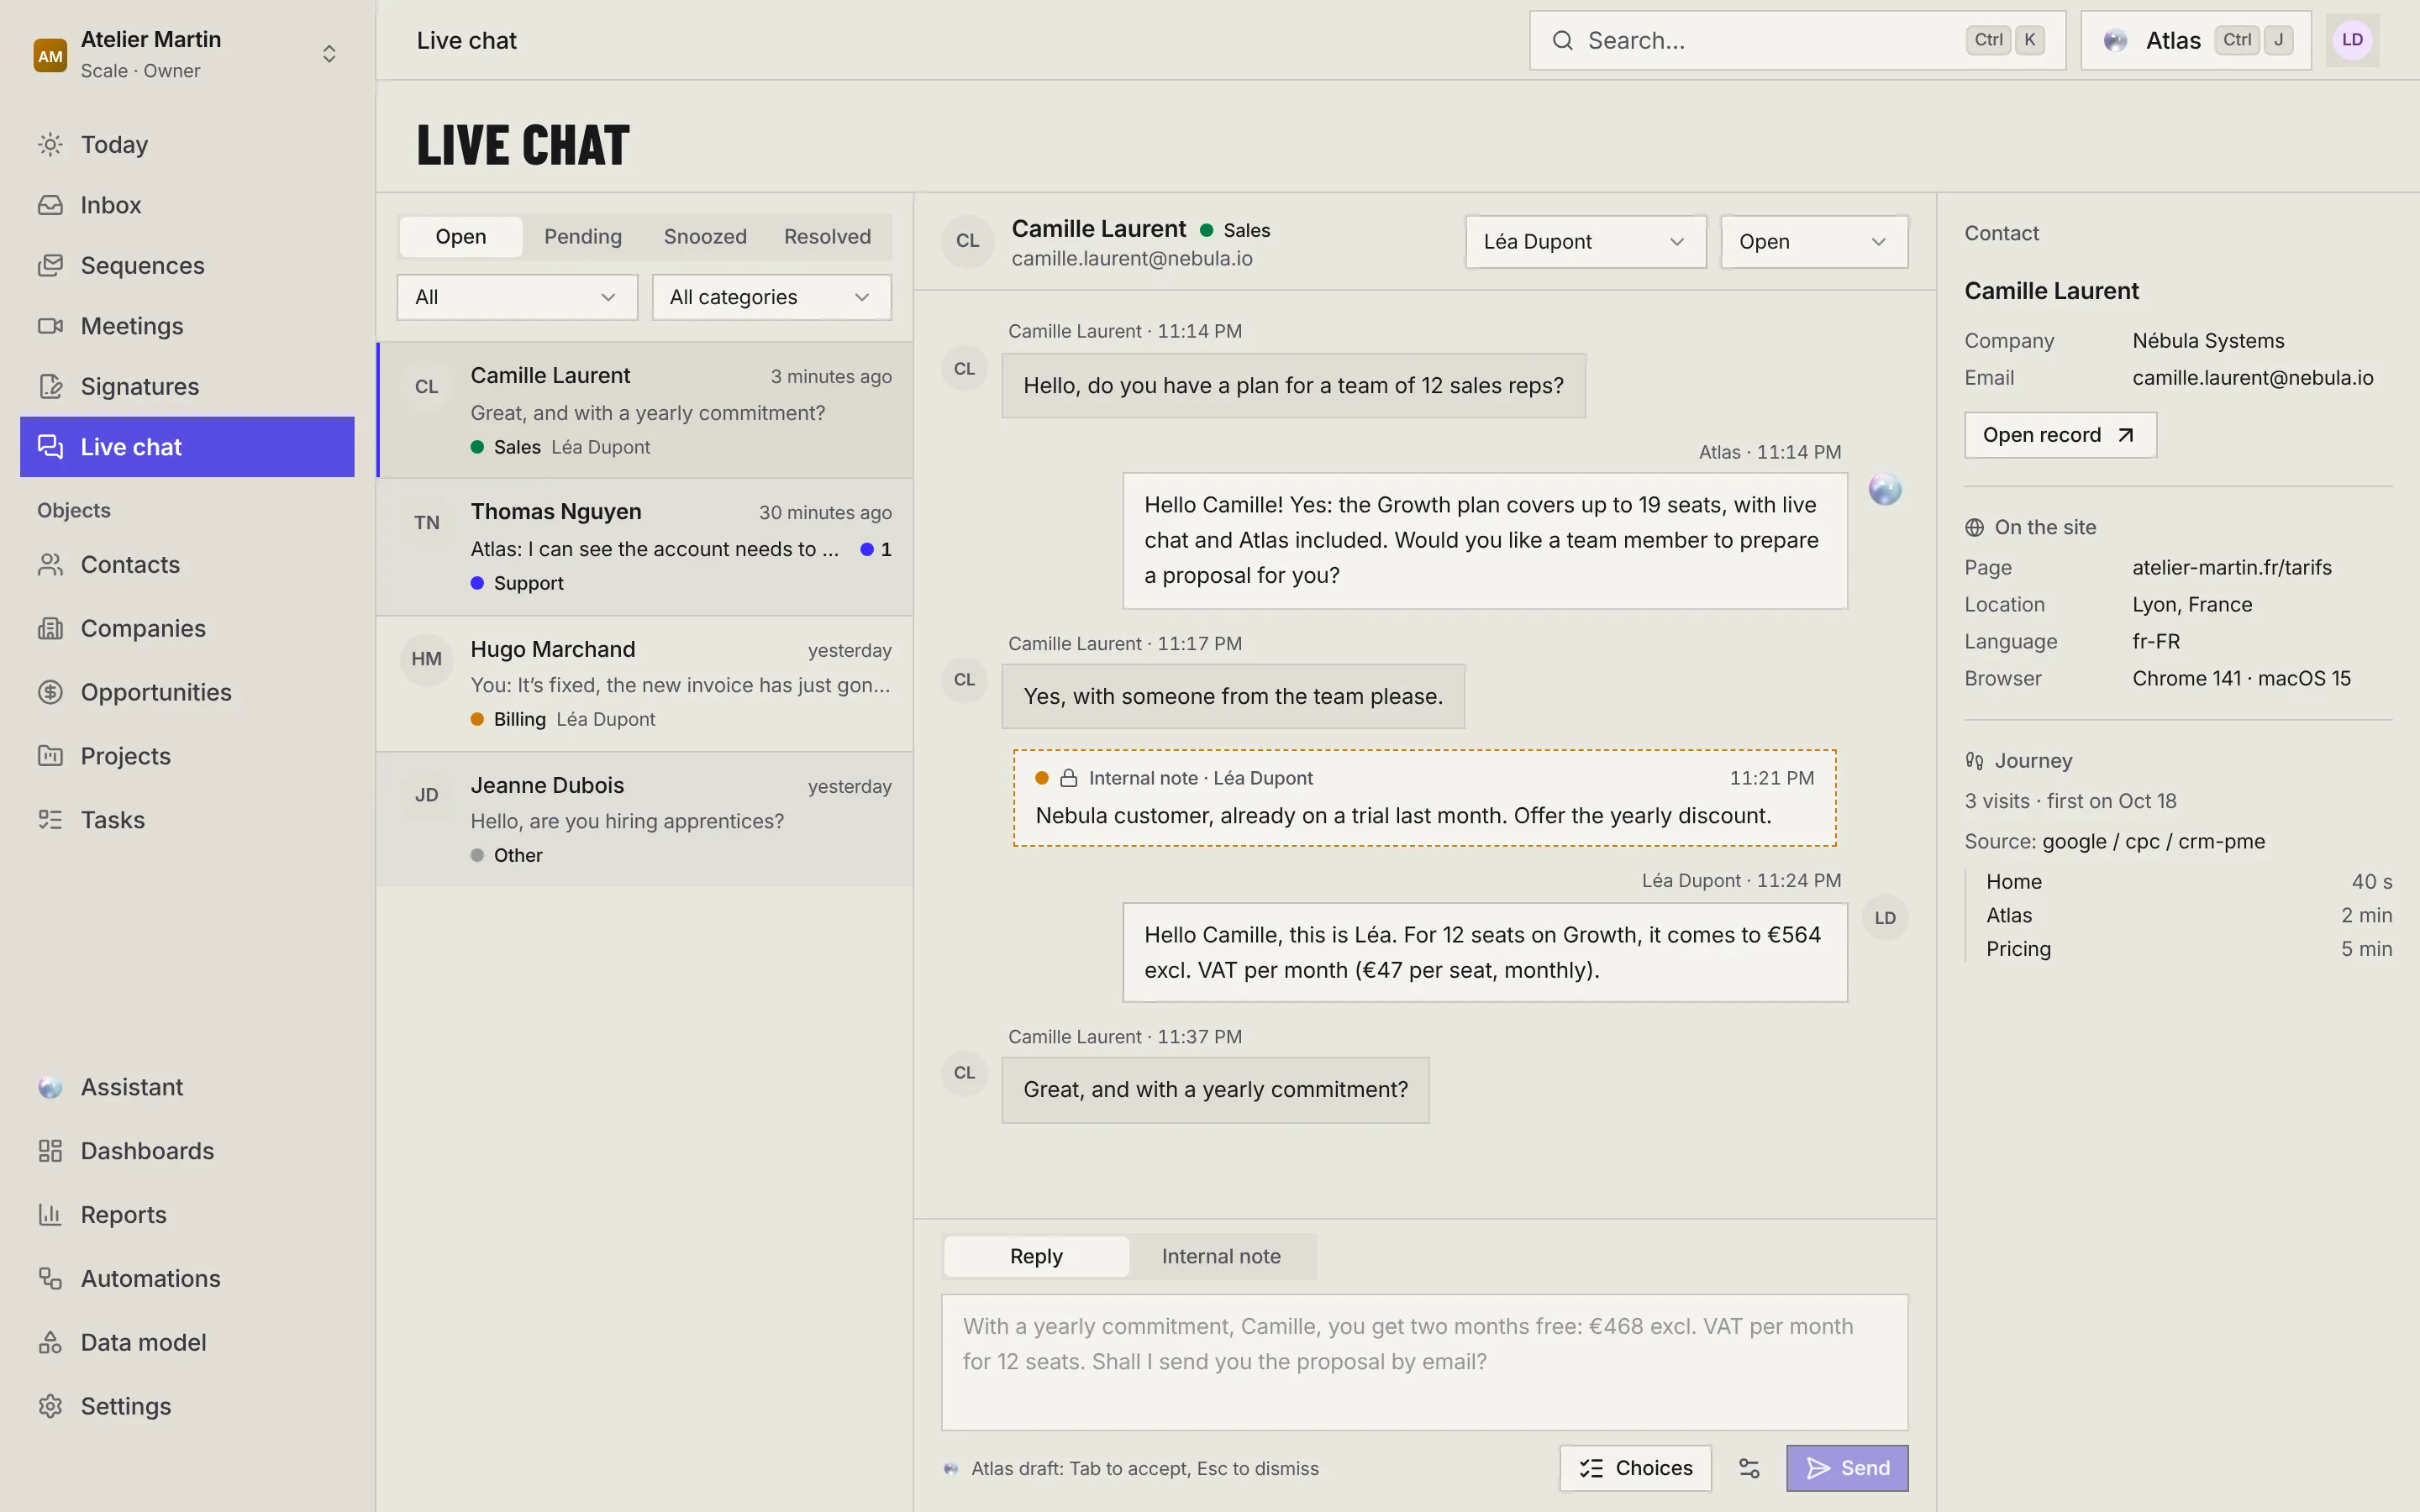Select the Reply composer tab
Screen dimensions: 2420x1512
tap(1036, 1257)
